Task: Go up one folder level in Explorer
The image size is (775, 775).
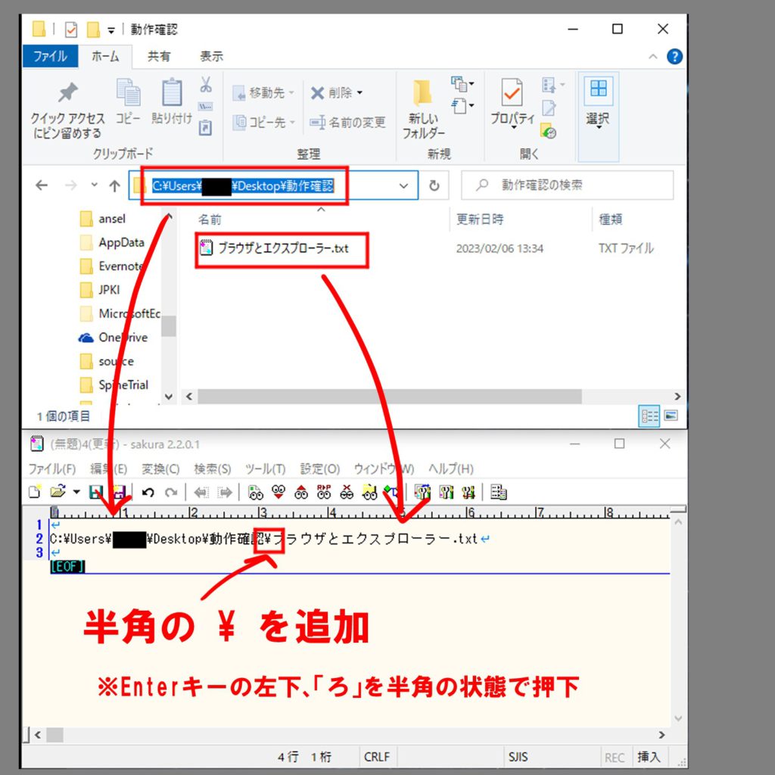Action: [x=115, y=186]
